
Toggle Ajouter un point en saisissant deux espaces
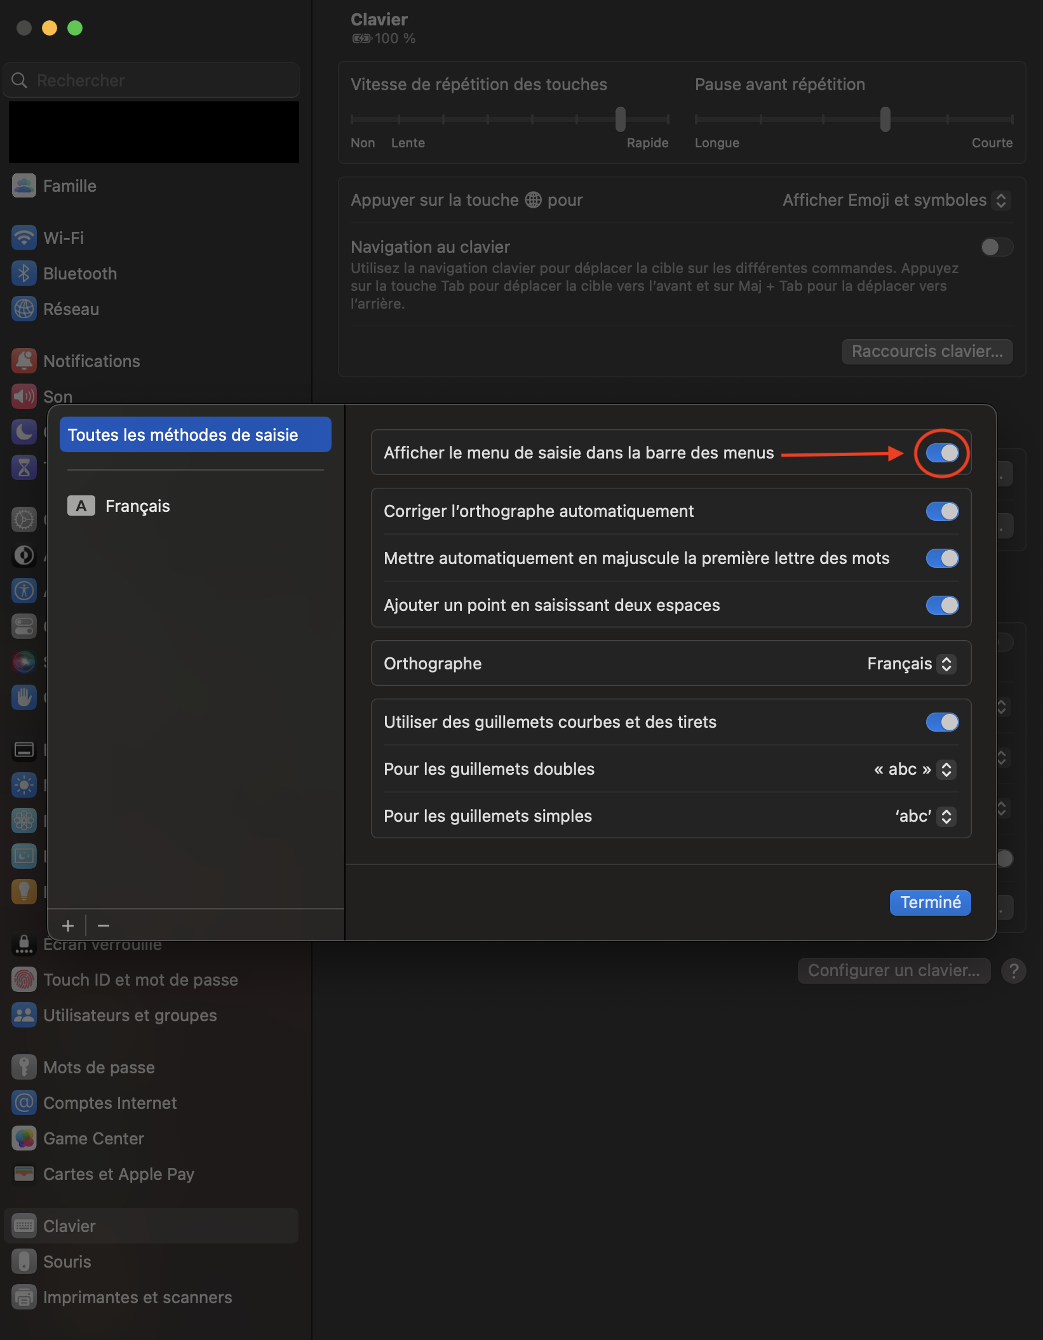point(942,605)
